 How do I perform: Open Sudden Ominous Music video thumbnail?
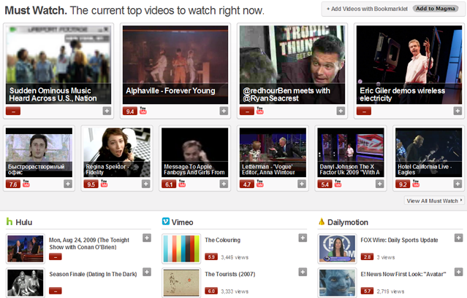[x=58, y=65]
